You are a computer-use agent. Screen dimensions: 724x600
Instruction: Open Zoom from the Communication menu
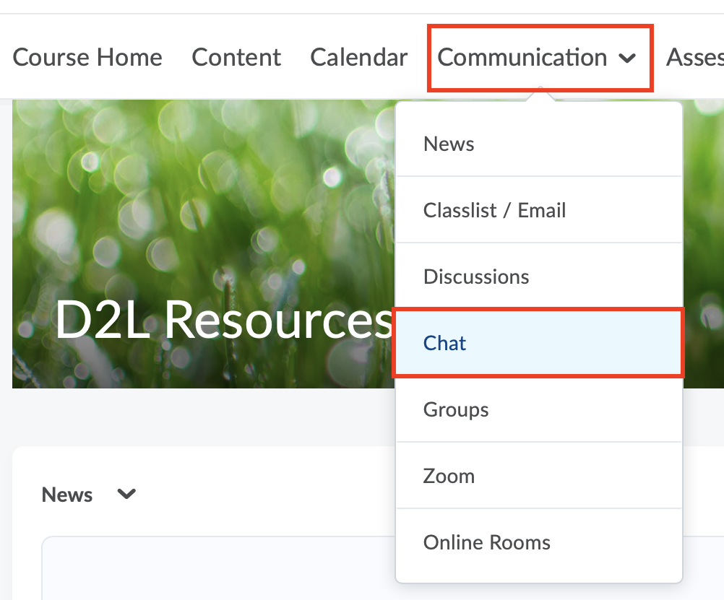click(539, 476)
